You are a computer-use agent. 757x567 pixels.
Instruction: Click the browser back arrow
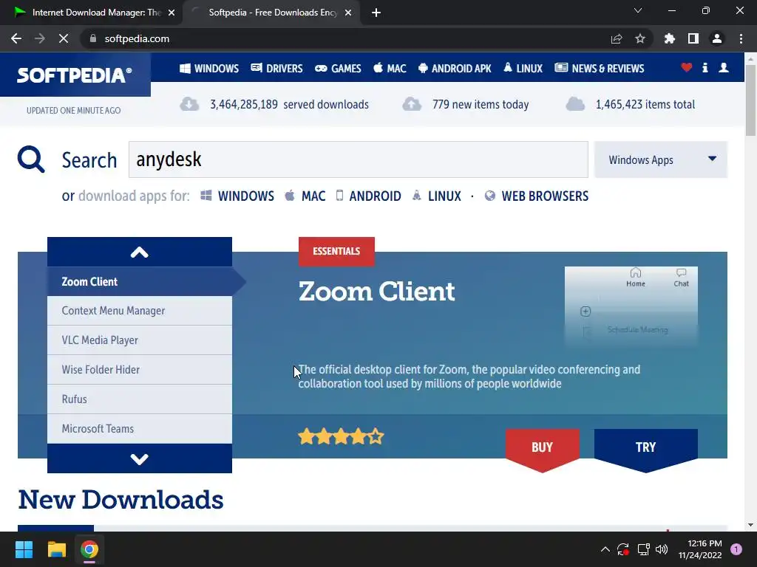pyautogui.click(x=16, y=38)
